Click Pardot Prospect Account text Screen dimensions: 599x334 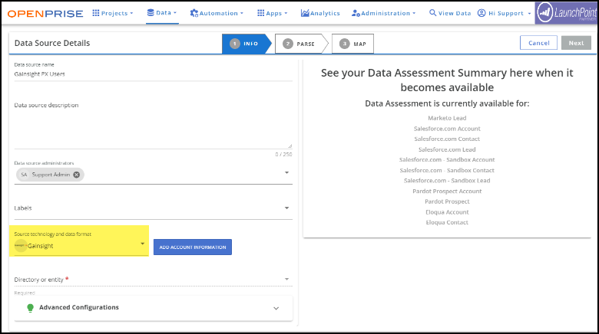click(447, 192)
